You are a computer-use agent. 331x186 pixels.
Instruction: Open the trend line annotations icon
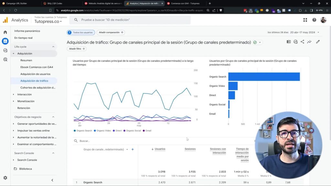(x=309, y=42)
